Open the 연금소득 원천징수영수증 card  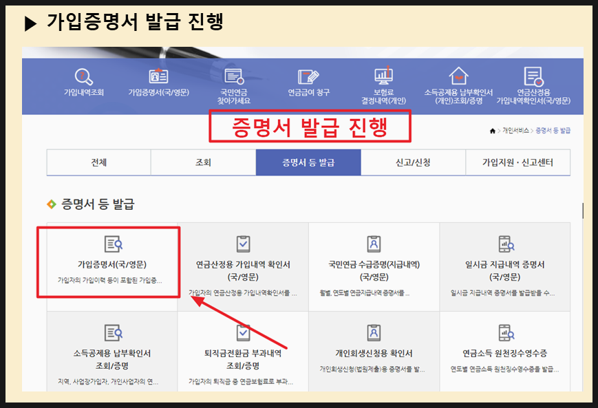tap(504, 351)
